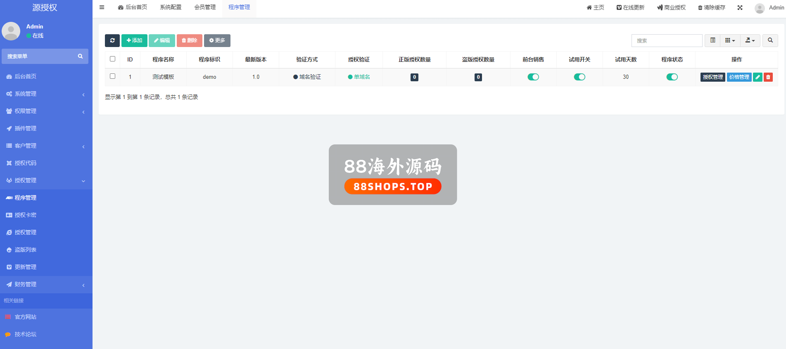Image resolution: width=786 pixels, height=349 pixels.
Task: Click the fullscreen expand icon in header
Action: click(x=740, y=7)
